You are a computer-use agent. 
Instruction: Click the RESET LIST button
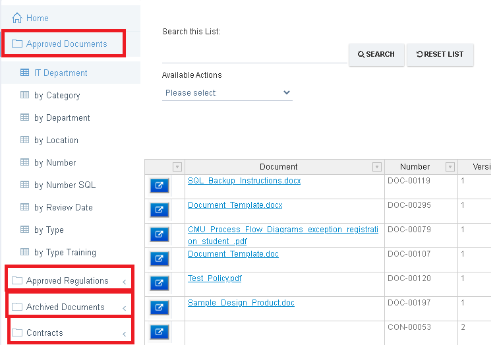(x=440, y=55)
